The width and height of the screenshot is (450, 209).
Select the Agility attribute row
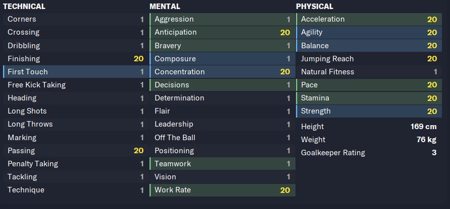pos(369,32)
